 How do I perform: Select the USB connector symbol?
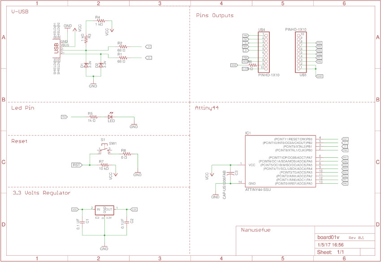[57, 48]
